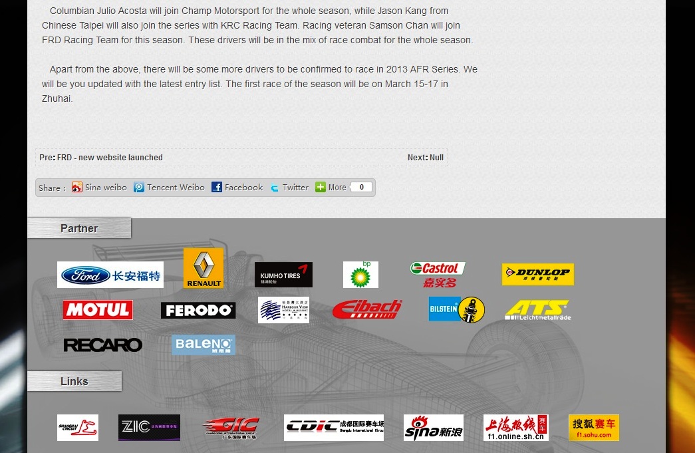Image resolution: width=695 pixels, height=453 pixels.
Task: Open the Castrol partner logo
Action: (x=438, y=274)
